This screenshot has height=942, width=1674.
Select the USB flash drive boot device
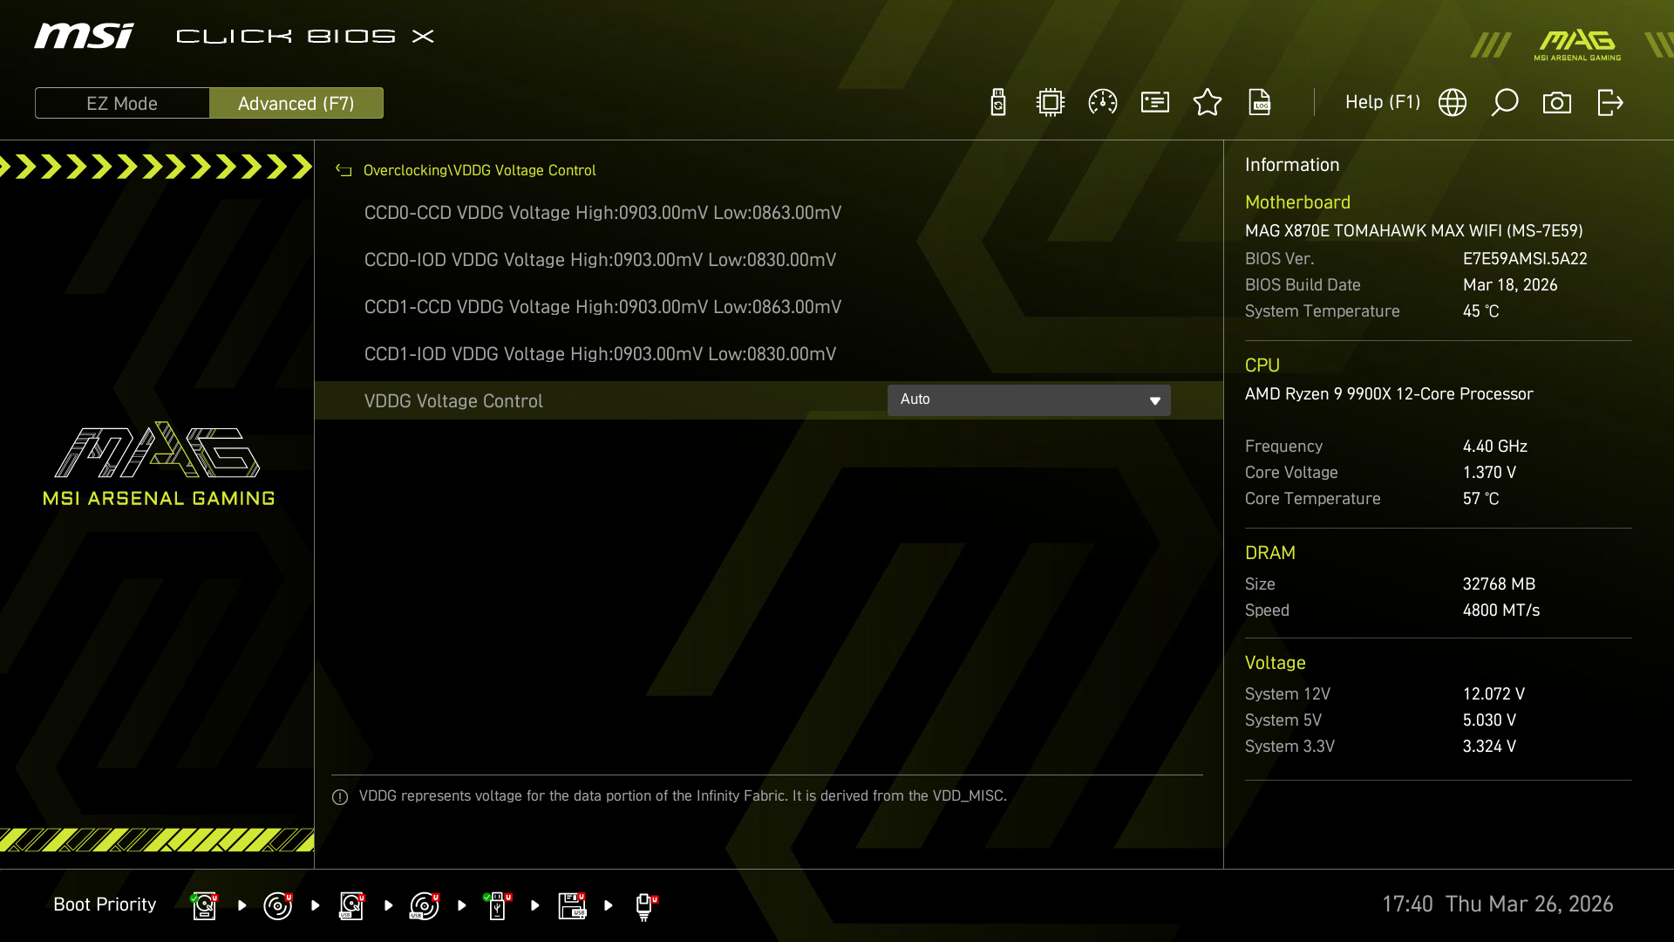(x=497, y=905)
